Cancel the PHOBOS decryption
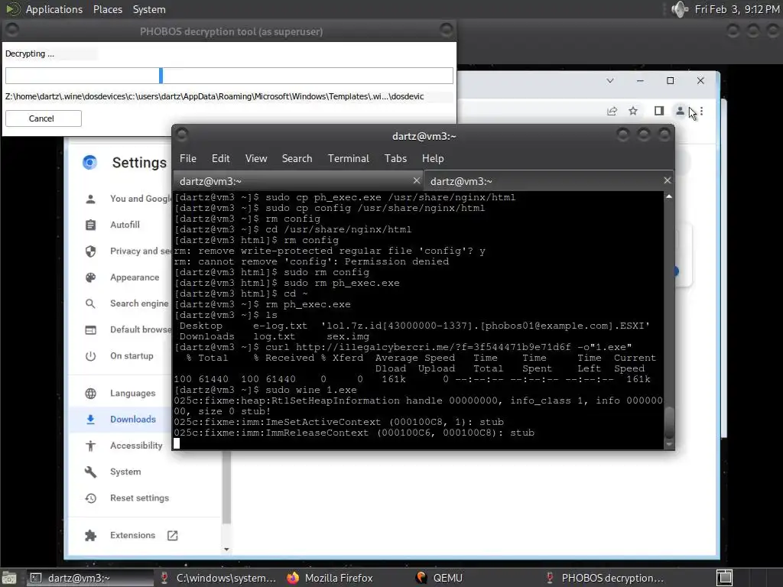Viewport: 783px width, 587px height. [x=44, y=118]
